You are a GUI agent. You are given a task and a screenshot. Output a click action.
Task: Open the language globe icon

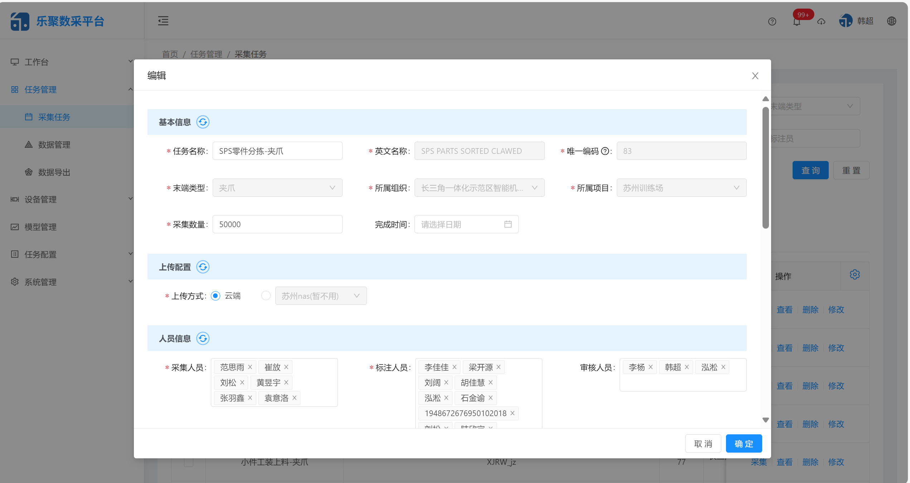point(891,21)
